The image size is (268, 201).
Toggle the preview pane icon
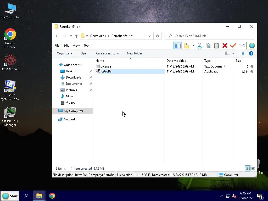point(242,53)
